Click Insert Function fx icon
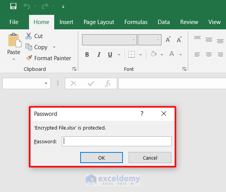 pyautogui.click(x=108, y=83)
